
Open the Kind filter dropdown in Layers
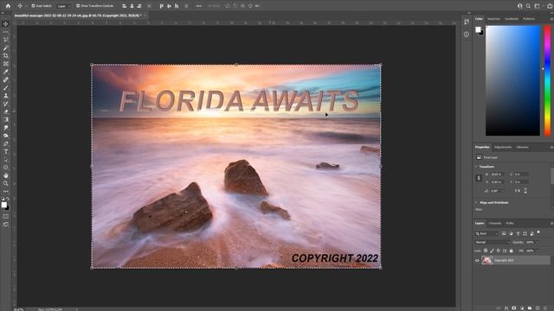[x=486, y=233]
